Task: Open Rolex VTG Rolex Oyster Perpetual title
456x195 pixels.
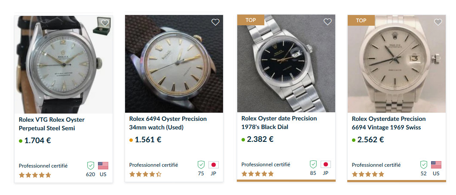Action: [52, 123]
